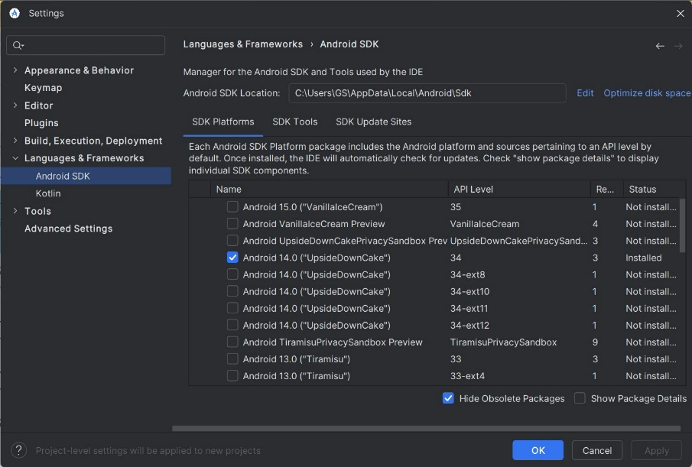Switch to SDK Tools tab

click(x=295, y=122)
